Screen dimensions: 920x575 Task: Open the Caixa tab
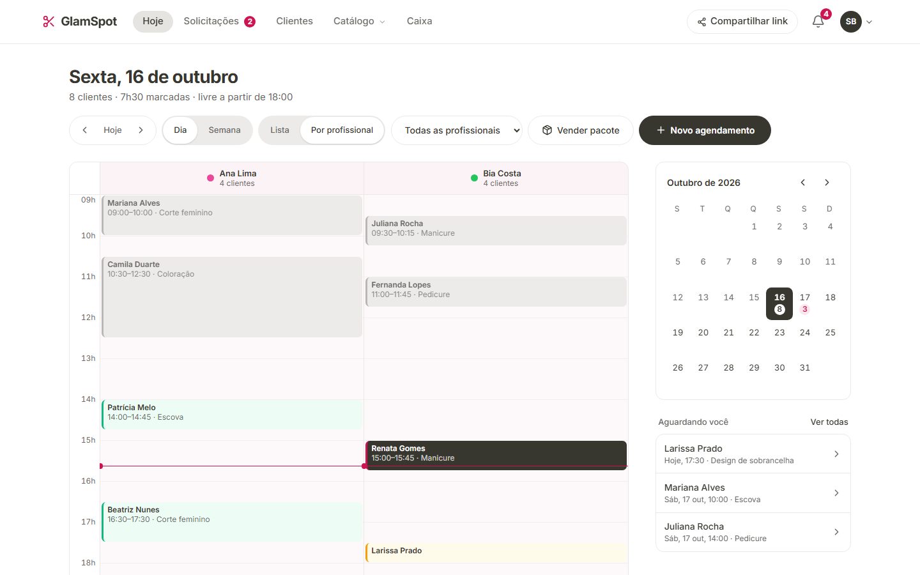pos(419,22)
